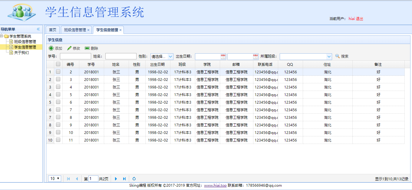
Task: Go to the last page
Action: pos(124,179)
